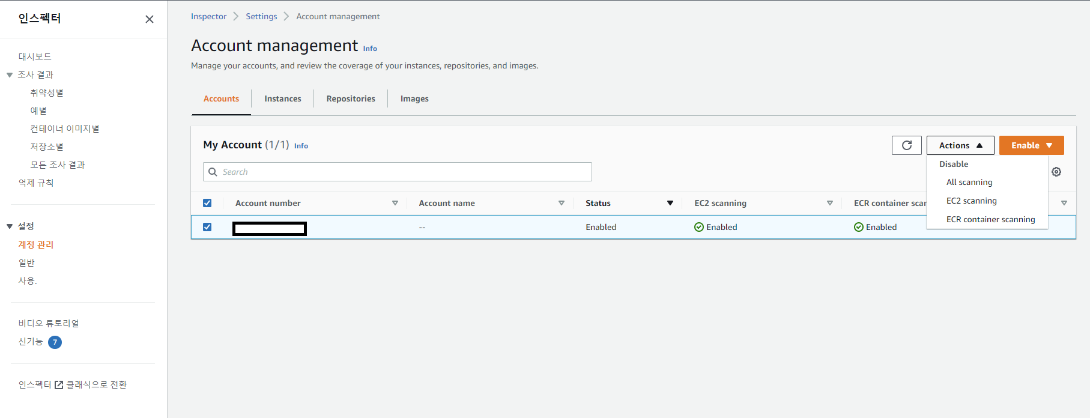1090x418 pixels.
Task: Click the ECR container scan column header
Action: tap(890, 203)
